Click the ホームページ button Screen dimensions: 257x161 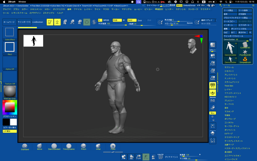tap(10, 22)
